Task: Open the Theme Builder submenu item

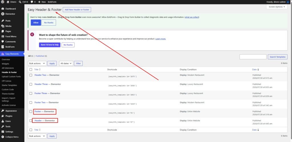Action: point(8,94)
